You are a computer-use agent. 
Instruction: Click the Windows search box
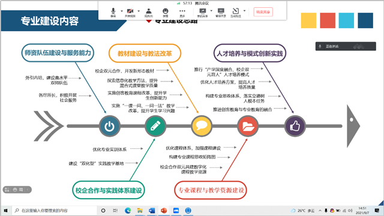[x=55, y=211]
